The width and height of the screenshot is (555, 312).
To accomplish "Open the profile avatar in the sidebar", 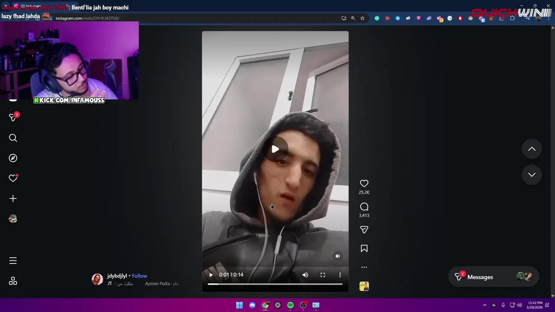I will [x=13, y=219].
